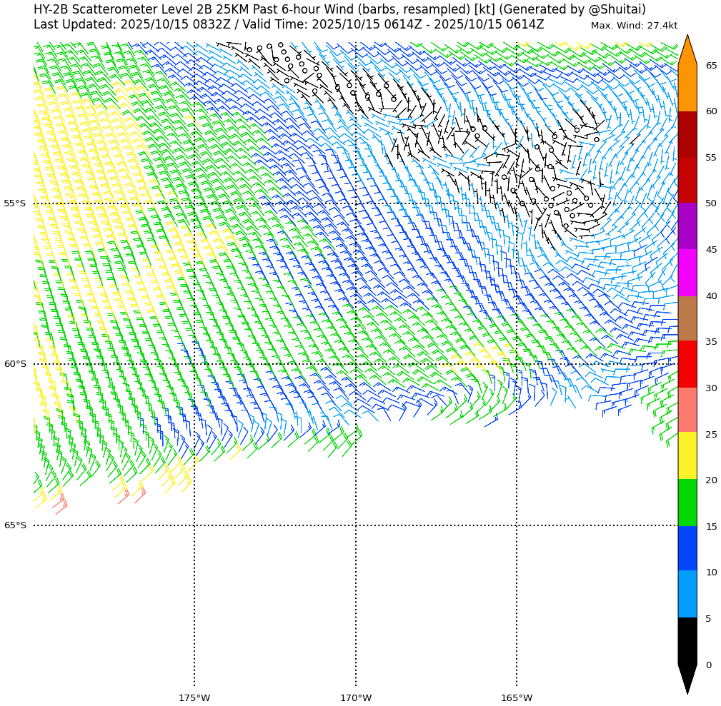Click the 60°S latitude axis label
This screenshot has width=721, height=706.
point(15,364)
